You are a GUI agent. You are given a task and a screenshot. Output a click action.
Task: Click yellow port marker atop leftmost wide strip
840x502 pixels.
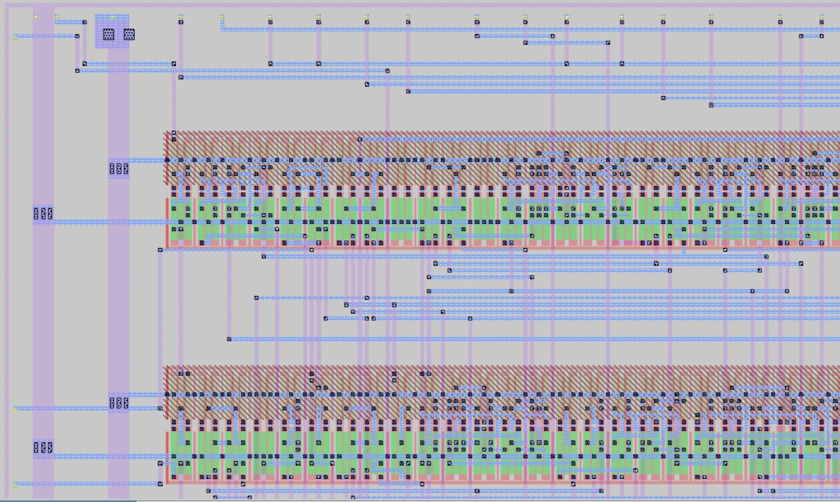[x=36, y=17]
